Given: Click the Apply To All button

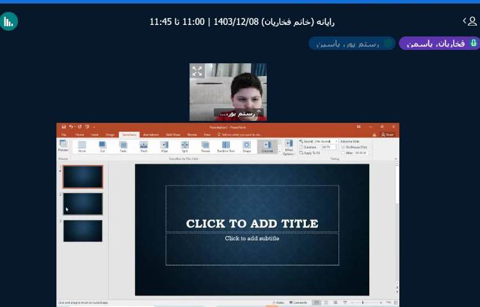Looking at the screenshot, I should pyautogui.click(x=310, y=153).
